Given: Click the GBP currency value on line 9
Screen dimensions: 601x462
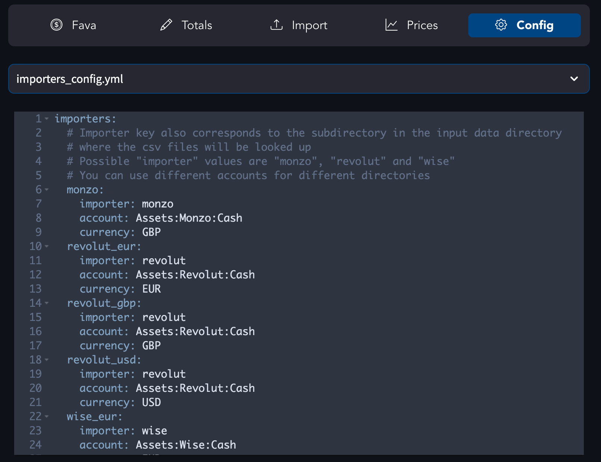Looking at the screenshot, I should click(151, 232).
